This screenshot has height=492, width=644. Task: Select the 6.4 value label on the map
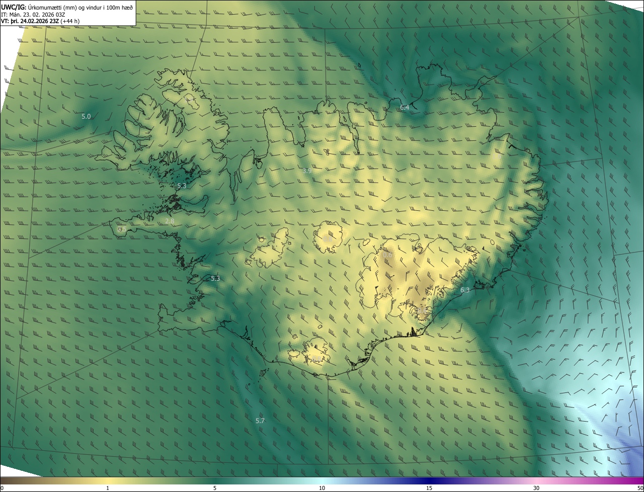tap(405, 108)
